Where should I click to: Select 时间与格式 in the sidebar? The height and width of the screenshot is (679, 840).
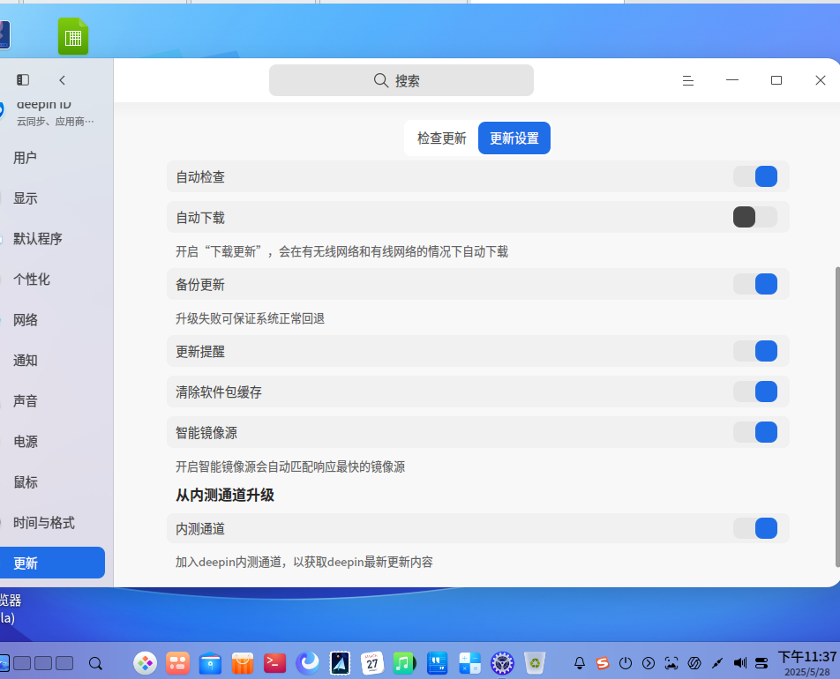(53, 523)
